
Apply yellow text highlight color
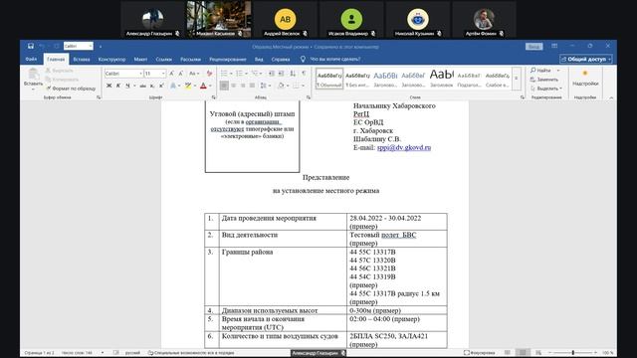pyautogui.click(x=188, y=86)
